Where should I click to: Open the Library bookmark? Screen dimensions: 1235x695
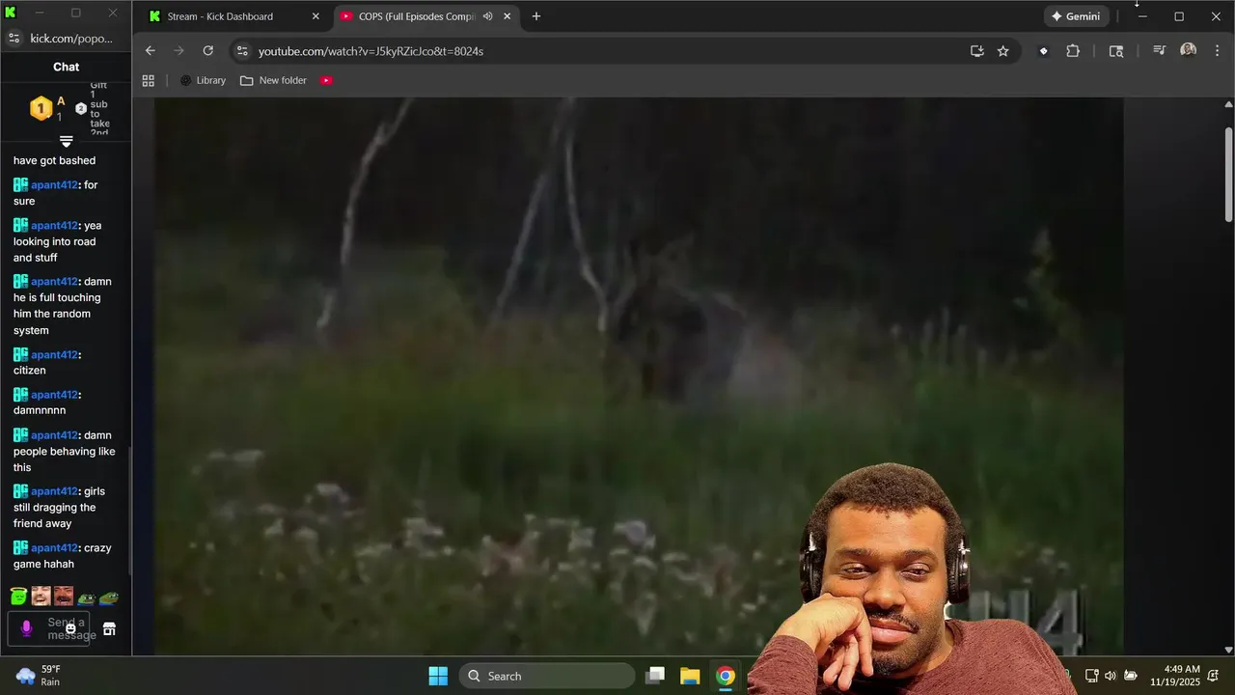[203, 80]
